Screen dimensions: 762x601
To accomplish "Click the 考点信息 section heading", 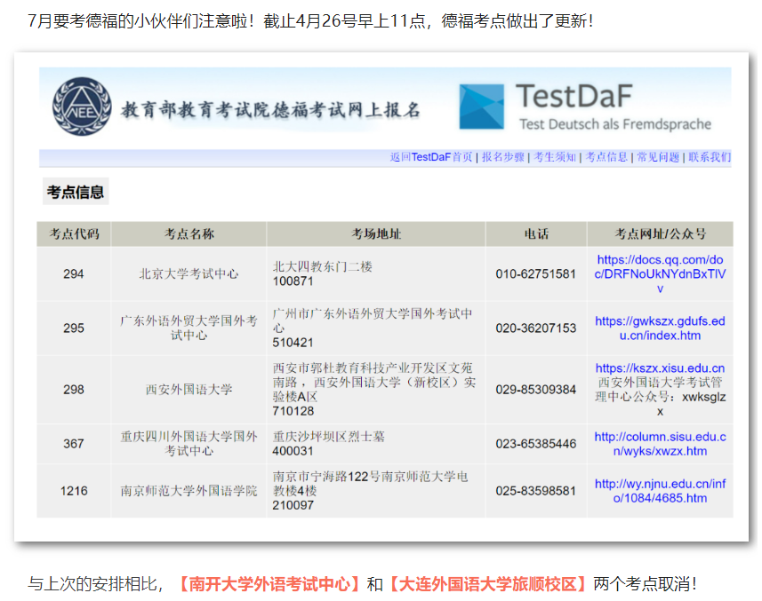I will (76, 192).
